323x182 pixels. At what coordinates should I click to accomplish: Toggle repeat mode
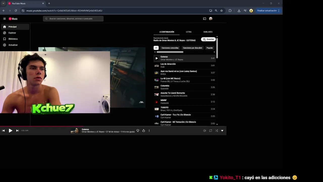coord(210,131)
